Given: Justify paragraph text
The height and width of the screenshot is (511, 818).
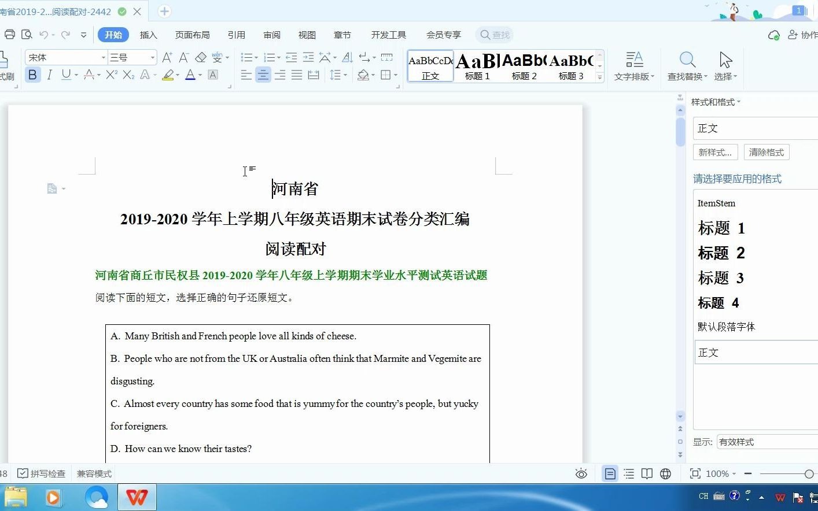Looking at the screenshot, I should [x=297, y=75].
